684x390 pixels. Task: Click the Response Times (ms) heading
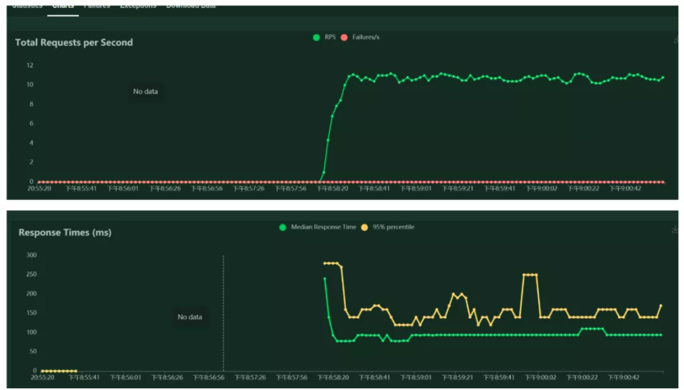pyautogui.click(x=65, y=233)
